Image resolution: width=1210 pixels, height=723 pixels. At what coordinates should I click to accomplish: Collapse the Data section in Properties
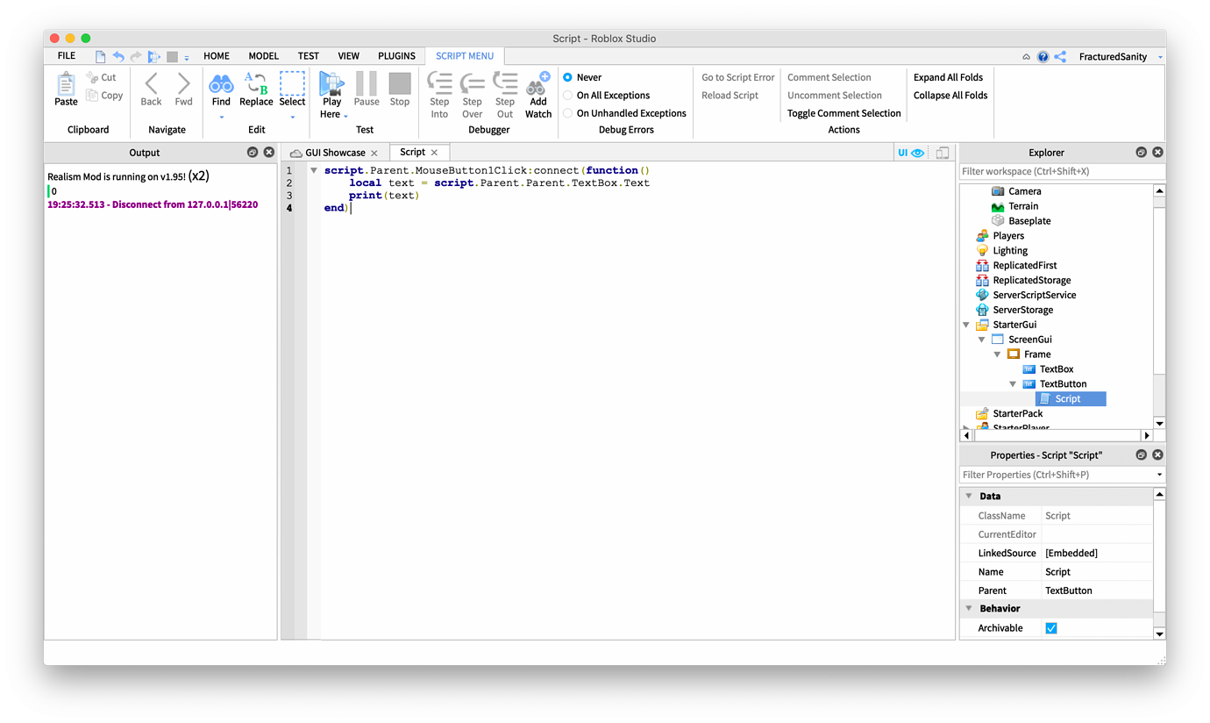969,496
